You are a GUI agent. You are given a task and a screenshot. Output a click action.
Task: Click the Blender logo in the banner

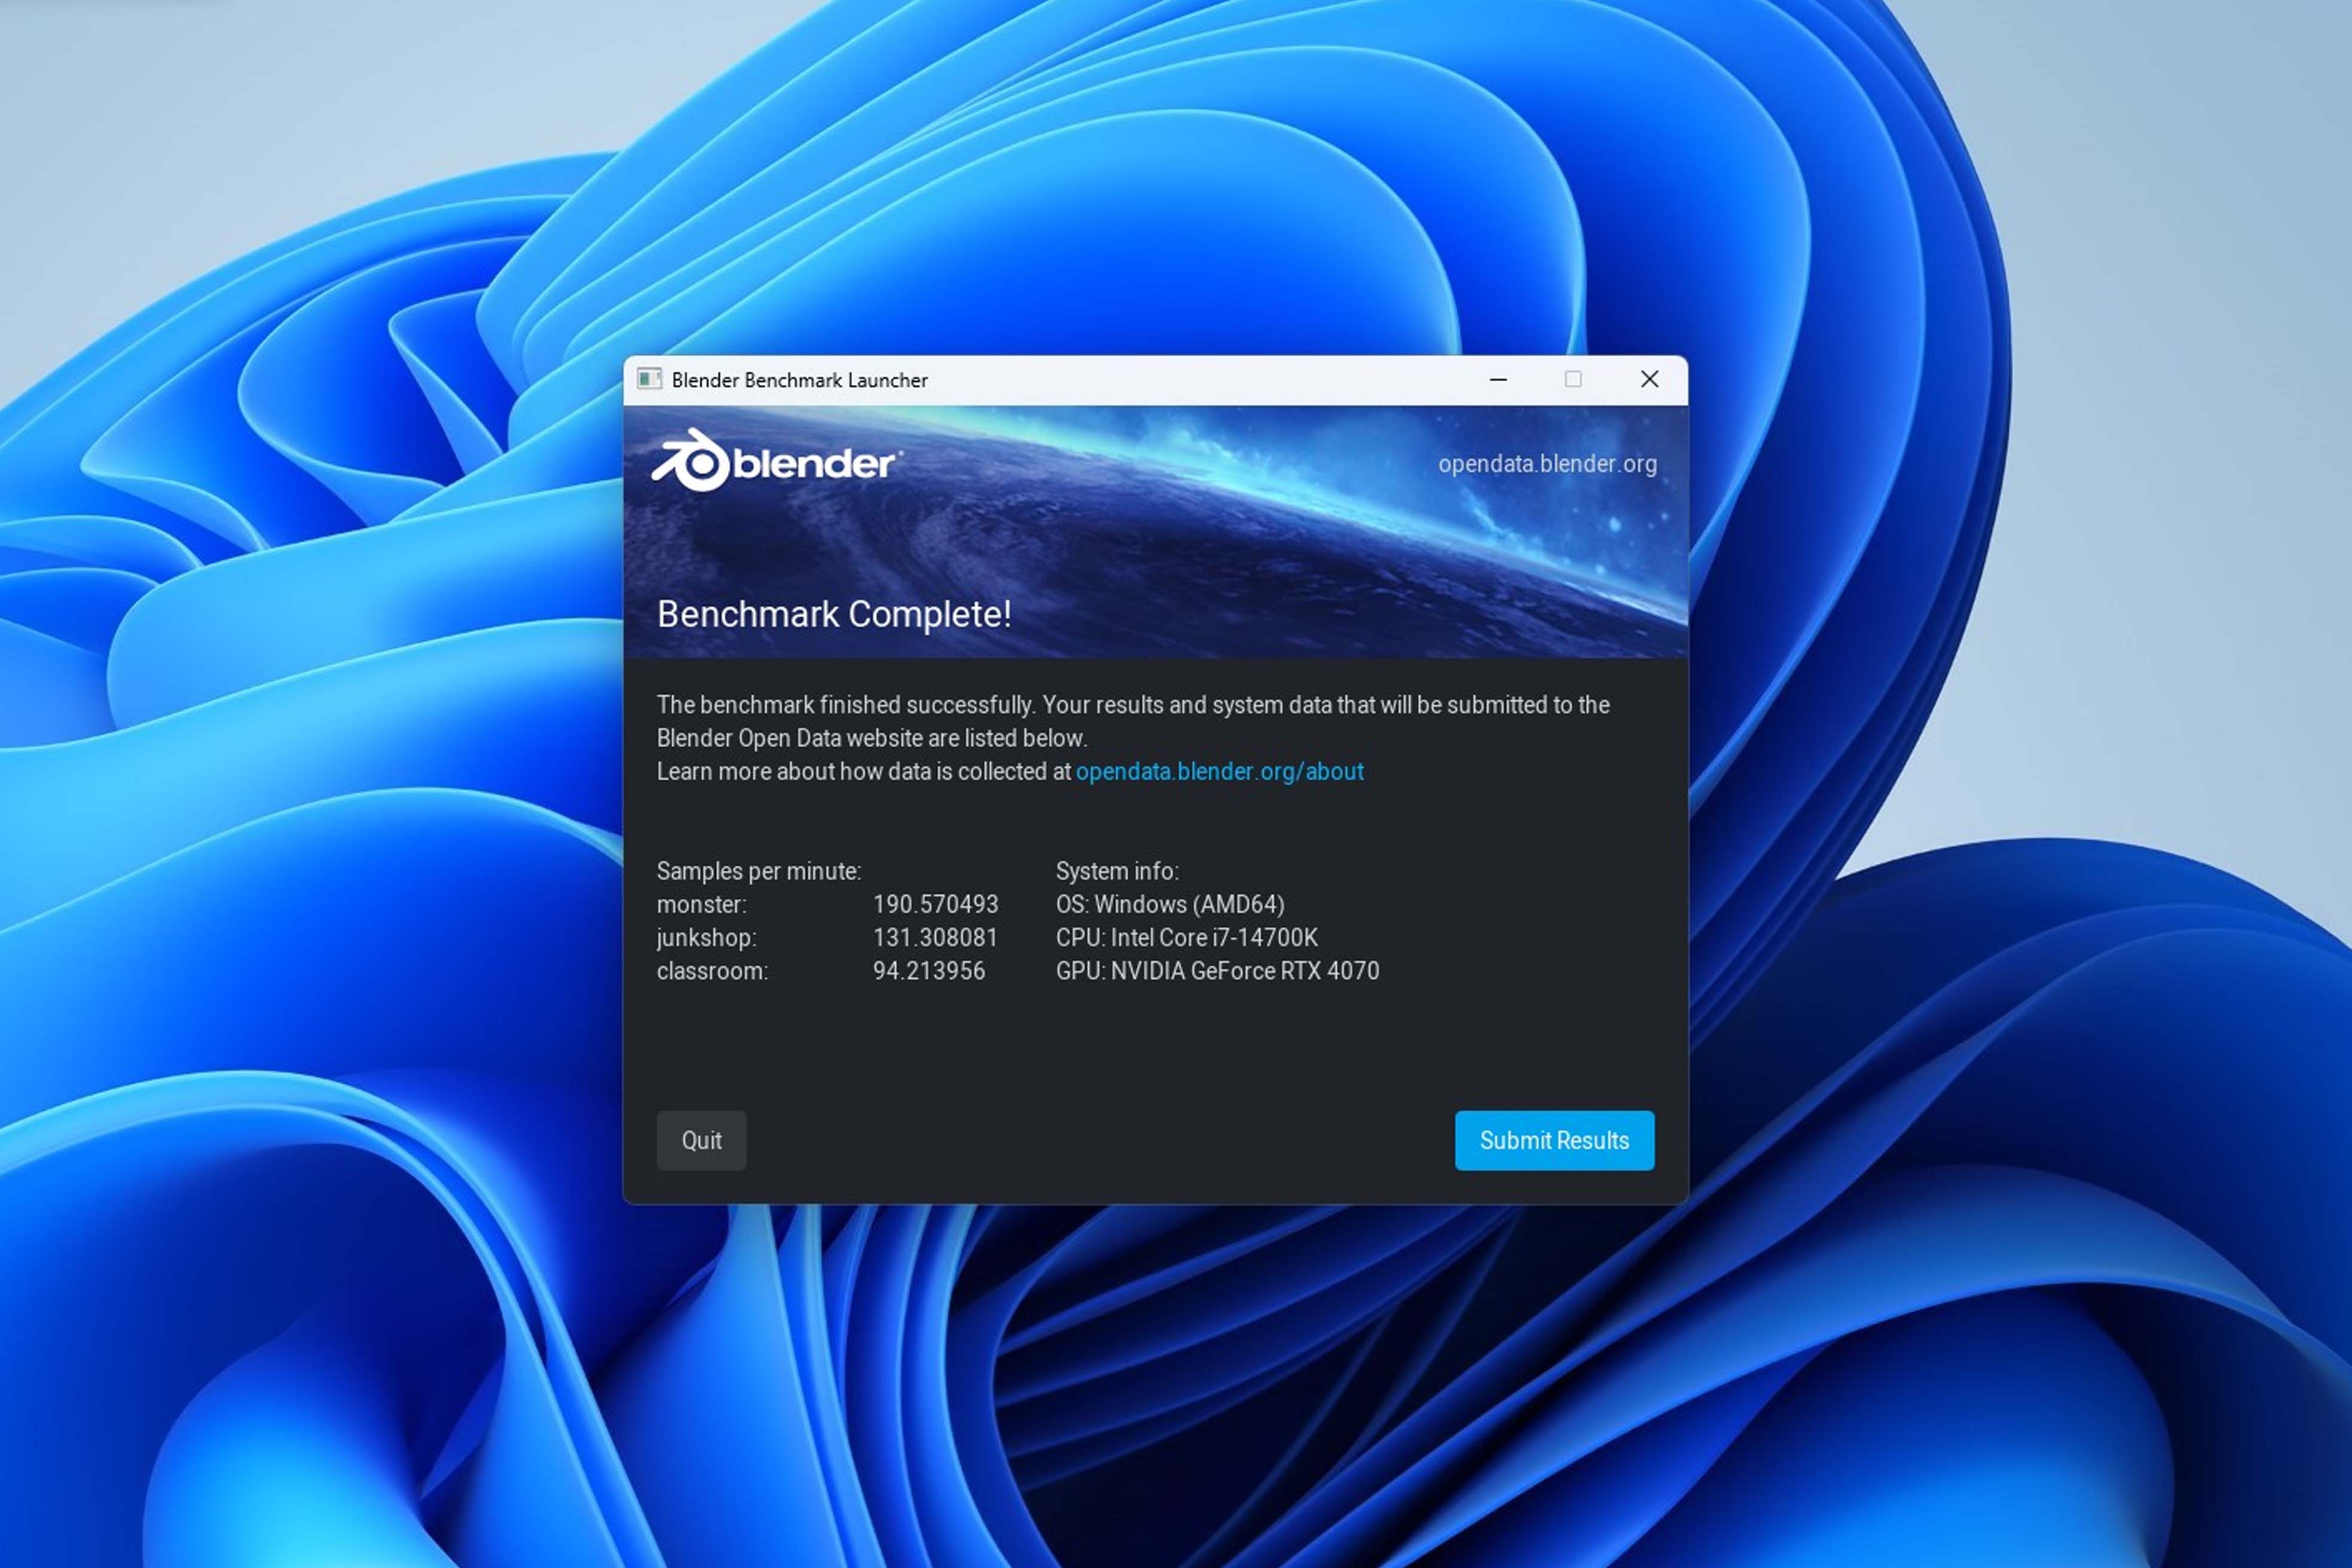coord(777,461)
